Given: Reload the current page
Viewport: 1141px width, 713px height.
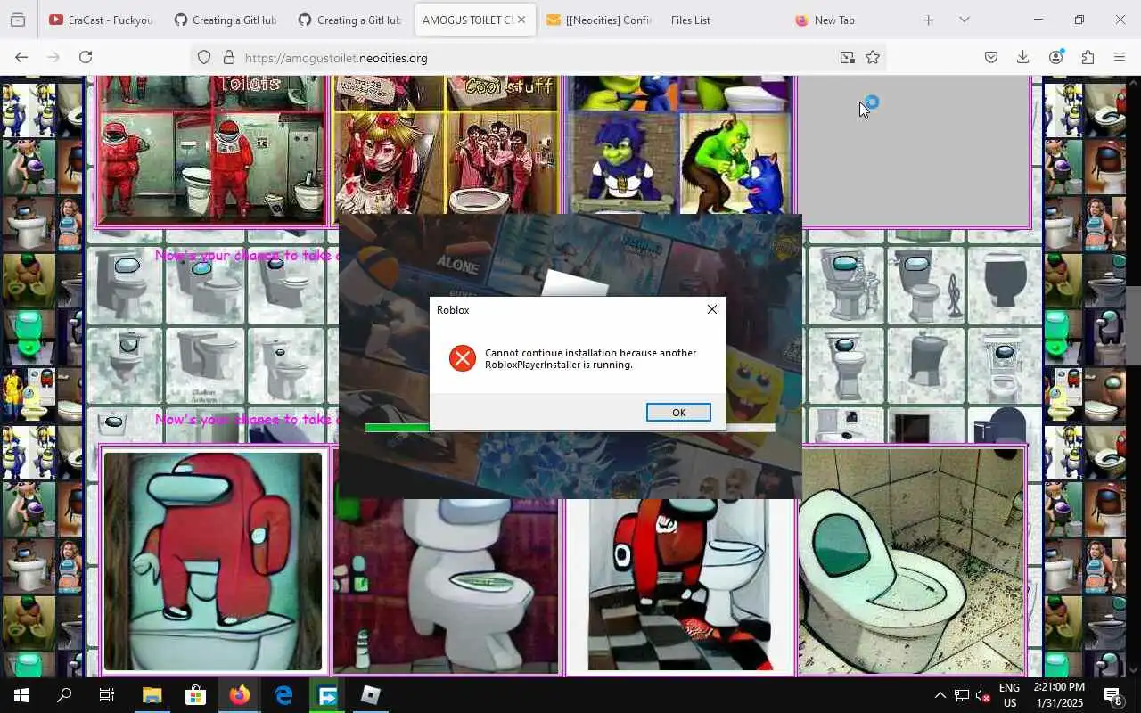Looking at the screenshot, I should [x=86, y=57].
